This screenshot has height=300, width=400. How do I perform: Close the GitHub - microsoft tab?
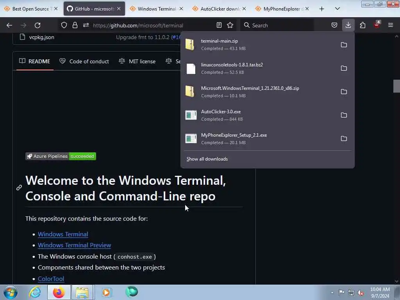click(119, 9)
